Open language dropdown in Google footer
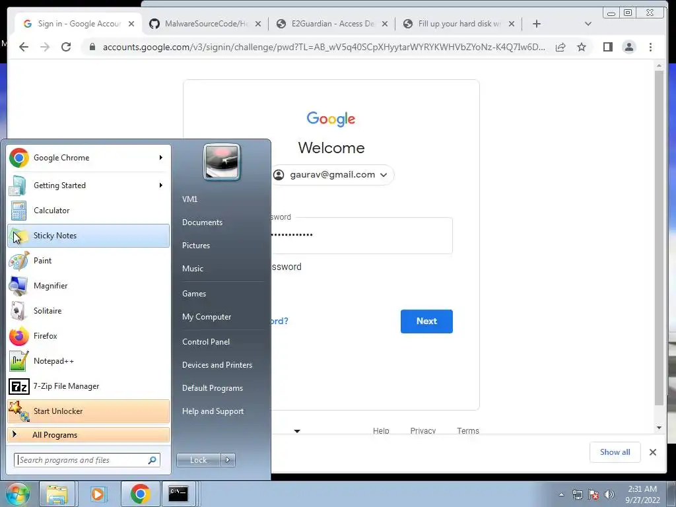Image resolution: width=676 pixels, height=507 pixels. [297, 430]
